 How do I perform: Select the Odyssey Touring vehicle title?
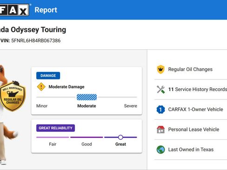pos(33,30)
